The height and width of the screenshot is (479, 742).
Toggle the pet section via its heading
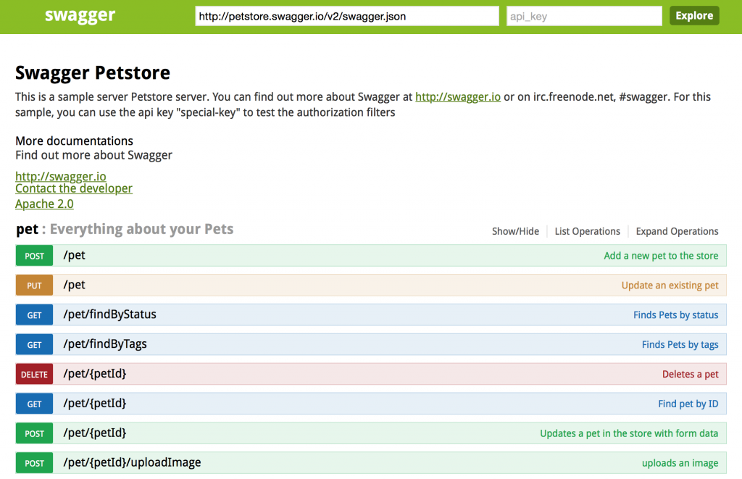pos(125,229)
